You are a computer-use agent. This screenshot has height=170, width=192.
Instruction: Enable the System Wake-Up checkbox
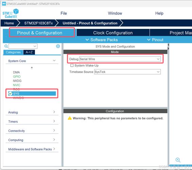pyautogui.click(x=72, y=65)
